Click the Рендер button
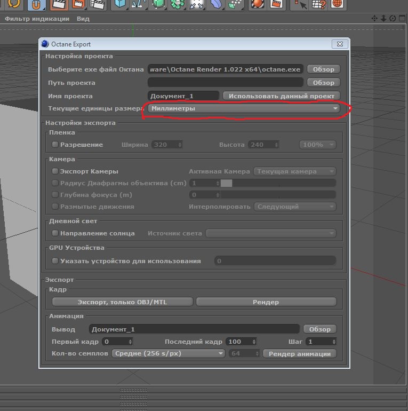 pos(266,302)
